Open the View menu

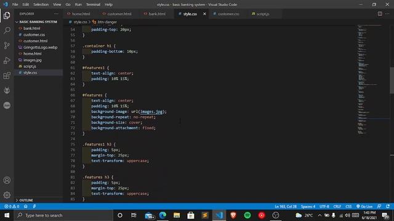(57, 4)
